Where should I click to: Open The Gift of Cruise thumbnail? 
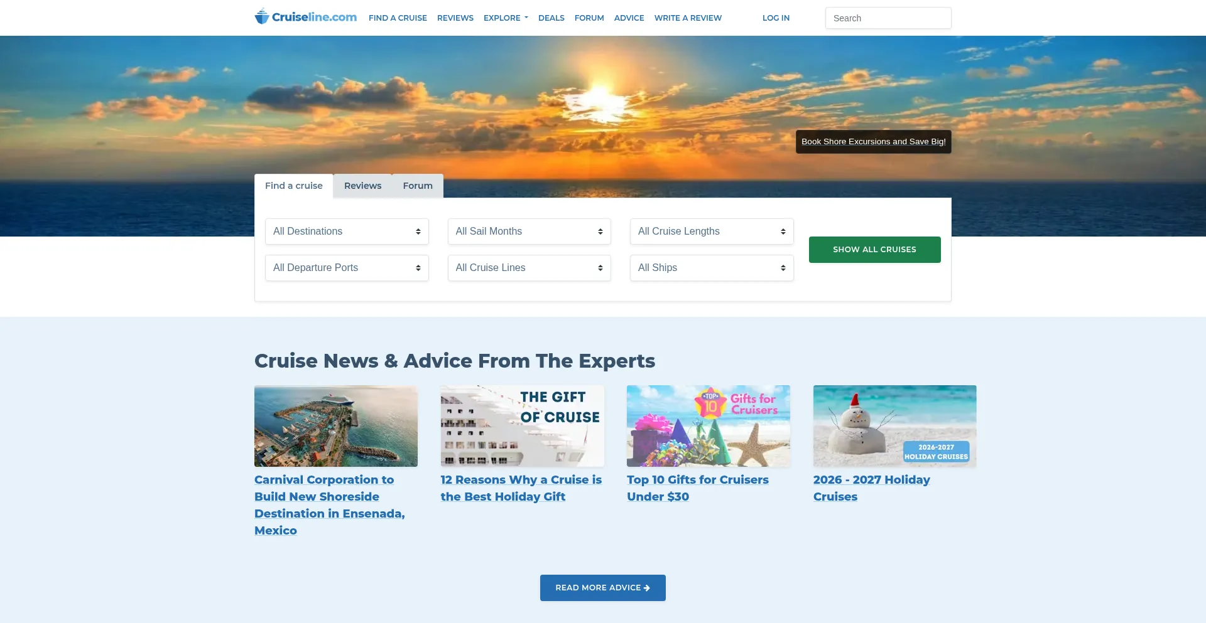point(522,426)
